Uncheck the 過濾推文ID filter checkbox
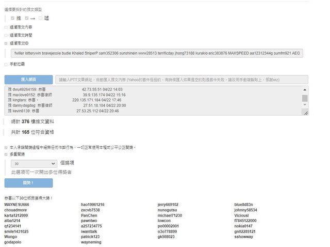 click(6, 43)
